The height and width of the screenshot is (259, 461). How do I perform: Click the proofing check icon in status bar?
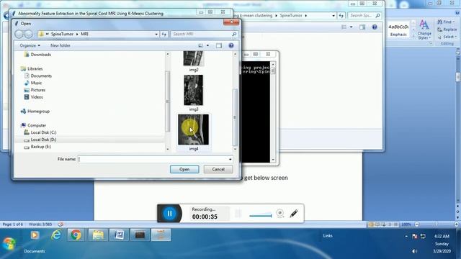coord(61,224)
